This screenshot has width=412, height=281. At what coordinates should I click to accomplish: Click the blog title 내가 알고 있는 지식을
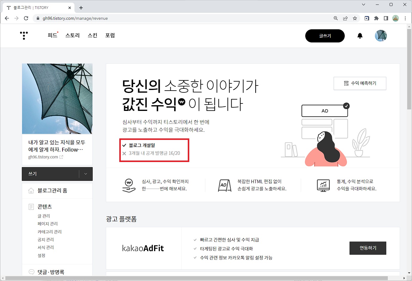click(x=57, y=146)
